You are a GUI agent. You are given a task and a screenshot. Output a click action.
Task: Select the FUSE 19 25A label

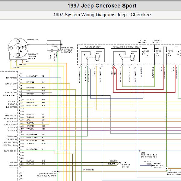pos(159,53)
